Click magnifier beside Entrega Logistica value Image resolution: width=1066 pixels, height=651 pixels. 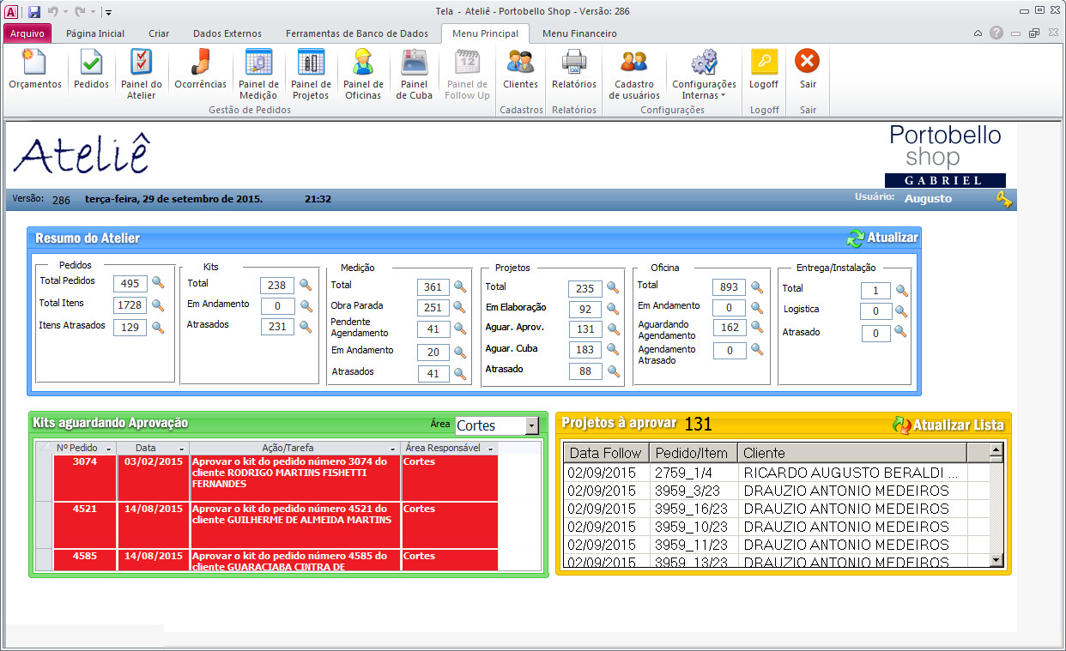(900, 310)
